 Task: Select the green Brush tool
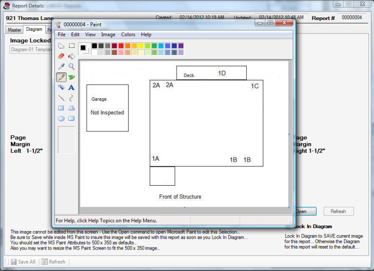[x=71, y=77]
